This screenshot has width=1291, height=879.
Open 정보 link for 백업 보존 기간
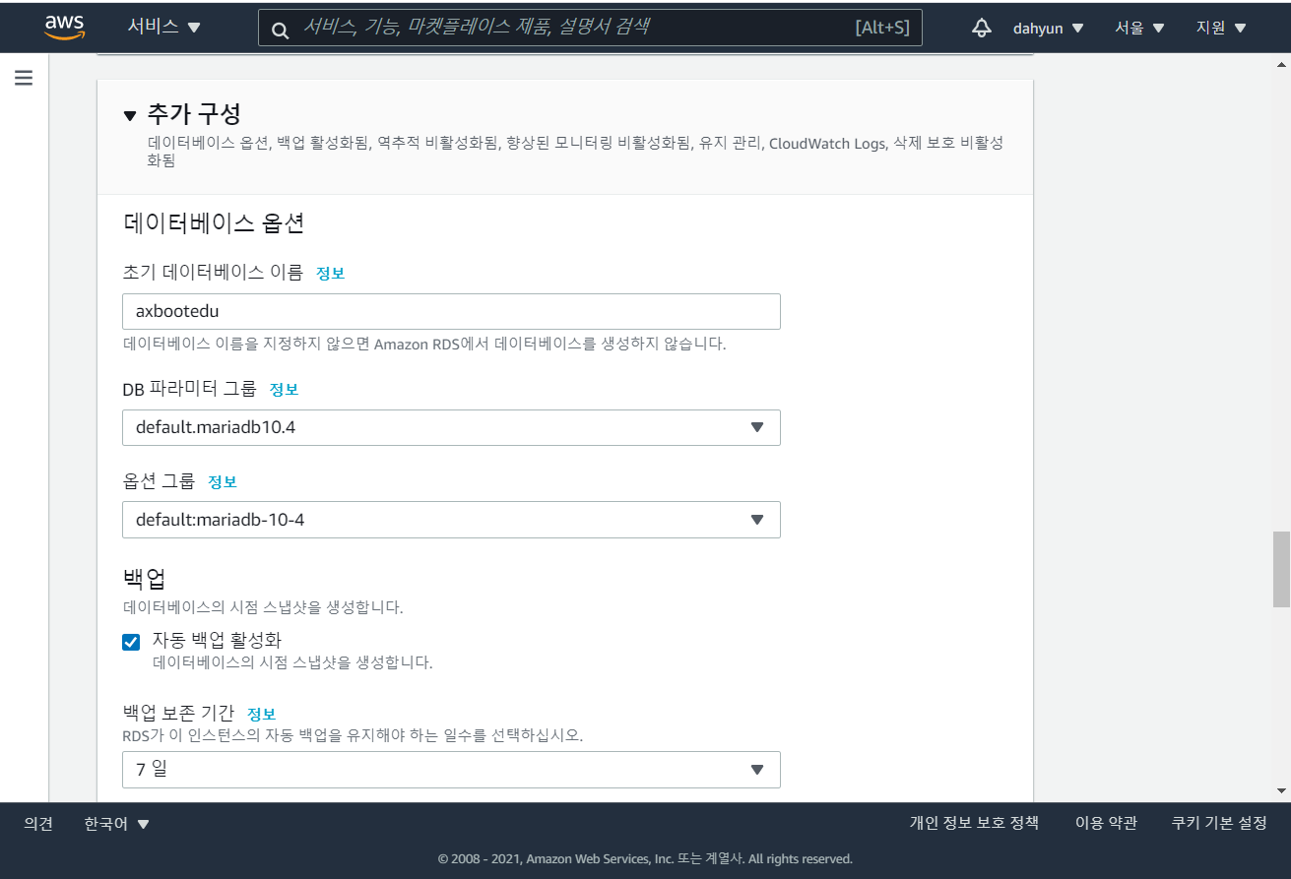tap(261, 715)
